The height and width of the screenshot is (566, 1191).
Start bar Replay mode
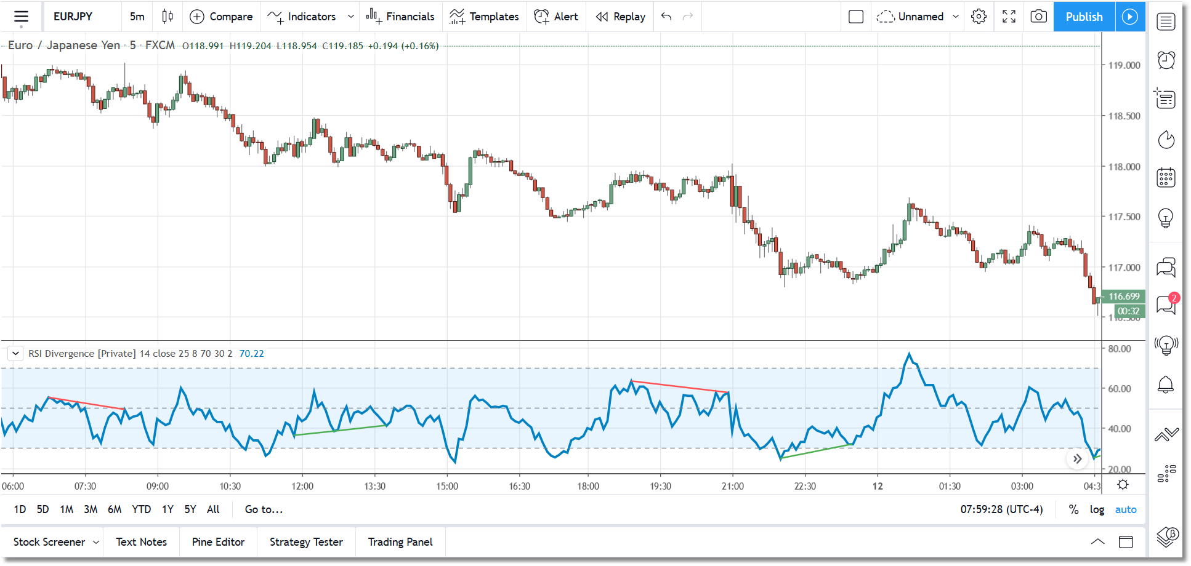[620, 17]
